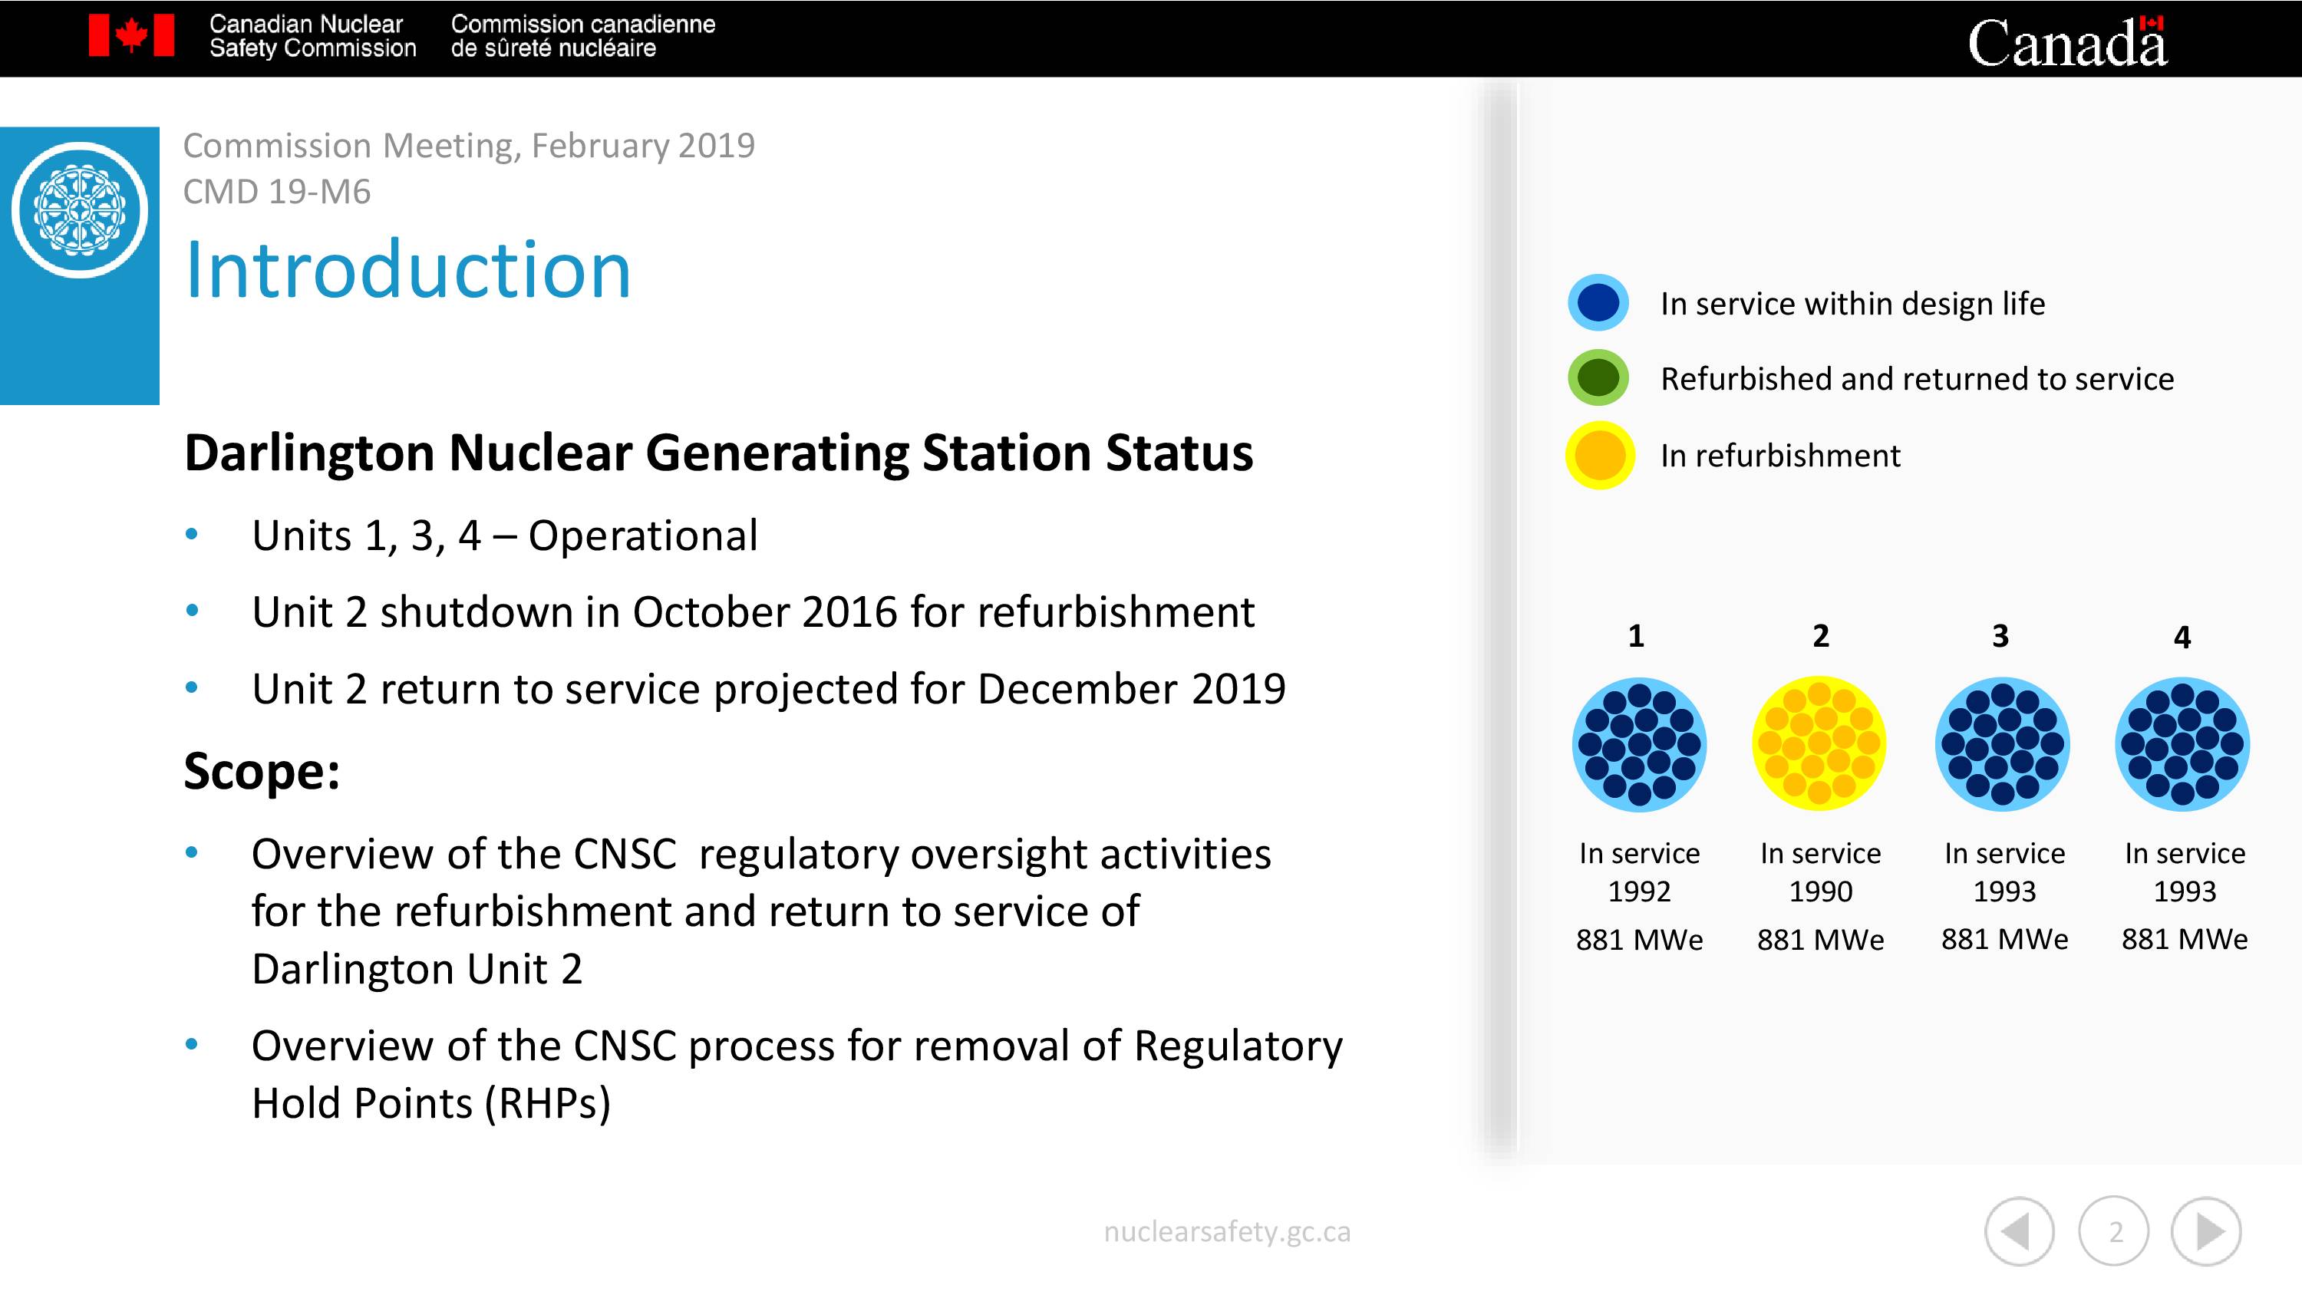Click 'Overview of the CNSC regulatory oversight' bullet

coord(761,911)
